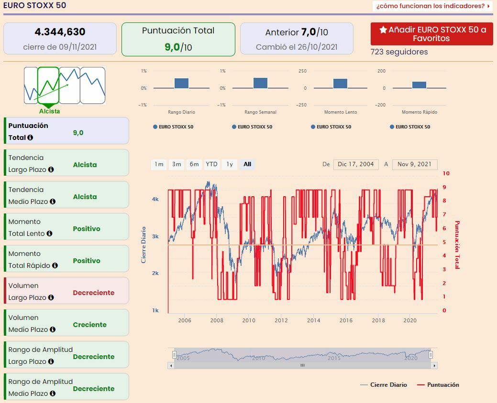Toggle Puntuación series in chart legend
This screenshot has height=403, width=497.
tap(438, 385)
